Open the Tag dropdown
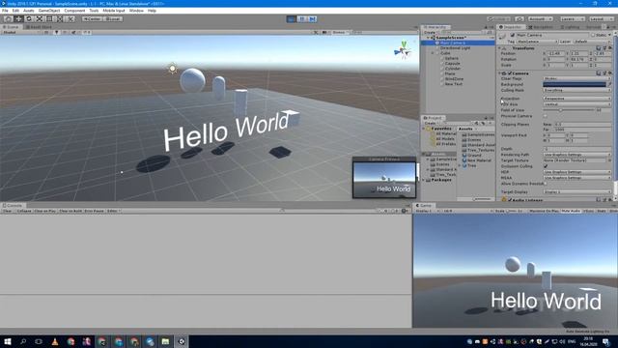Screen dimensions: 618x348 537,42
